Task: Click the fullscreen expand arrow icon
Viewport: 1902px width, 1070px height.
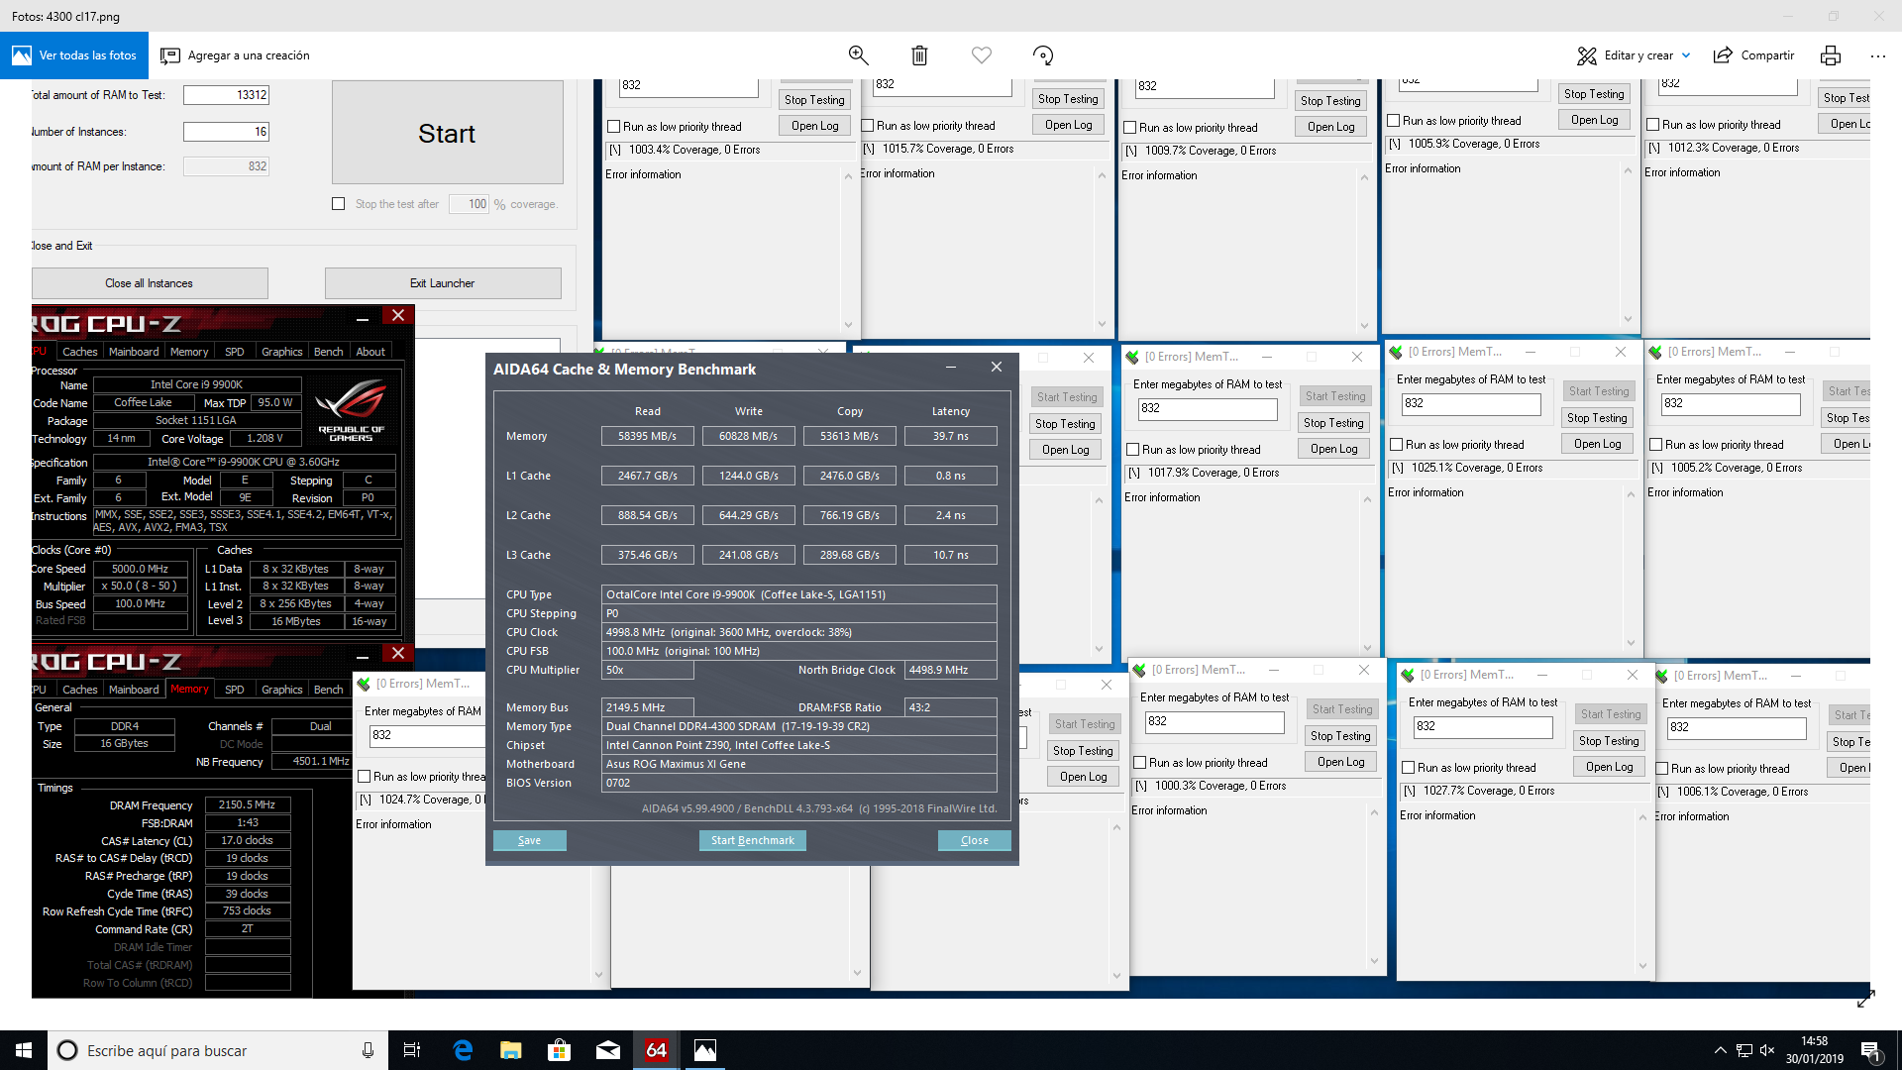Action: (1865, 1000)
